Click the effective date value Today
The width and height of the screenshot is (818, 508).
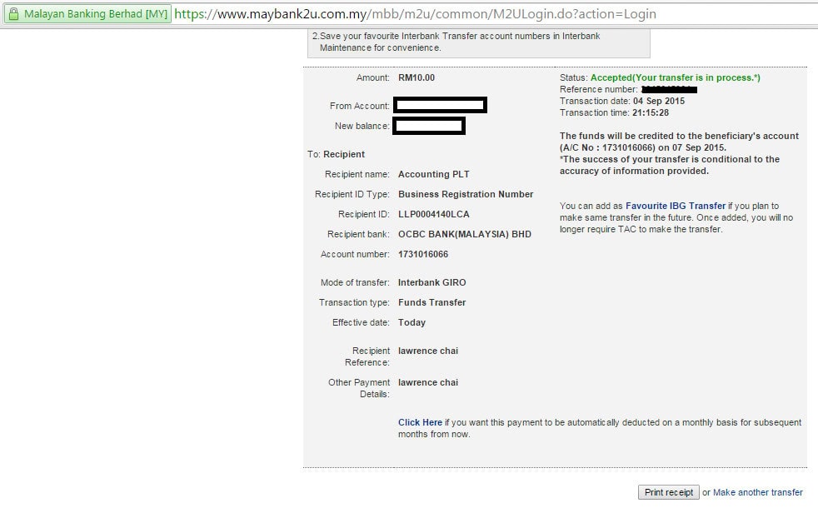pyautogui.click(x=411, y=323)
